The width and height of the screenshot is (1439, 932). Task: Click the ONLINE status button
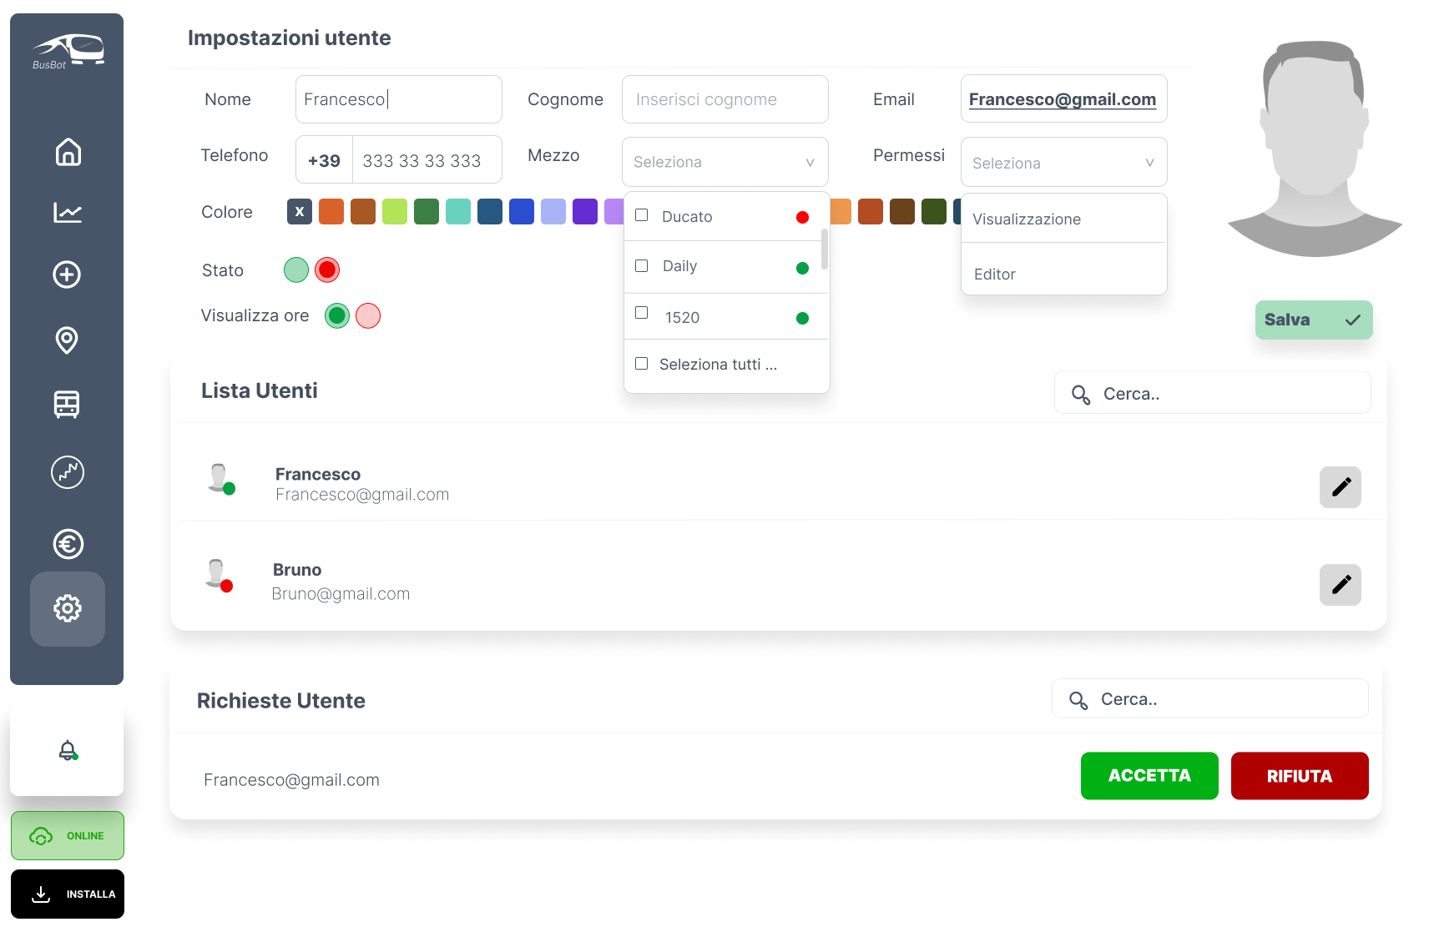pyautogui.click(x=68, y=835)
